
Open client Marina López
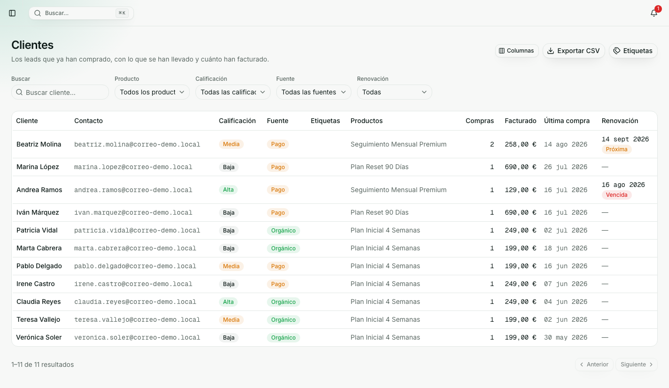click(38, 167)
